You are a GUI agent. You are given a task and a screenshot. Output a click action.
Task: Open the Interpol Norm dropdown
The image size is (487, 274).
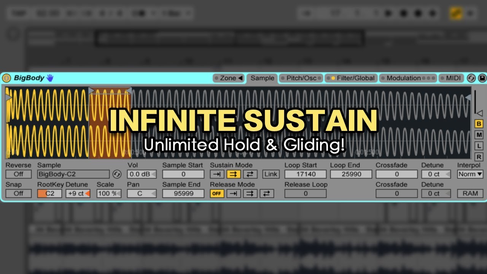click(470, 174)
